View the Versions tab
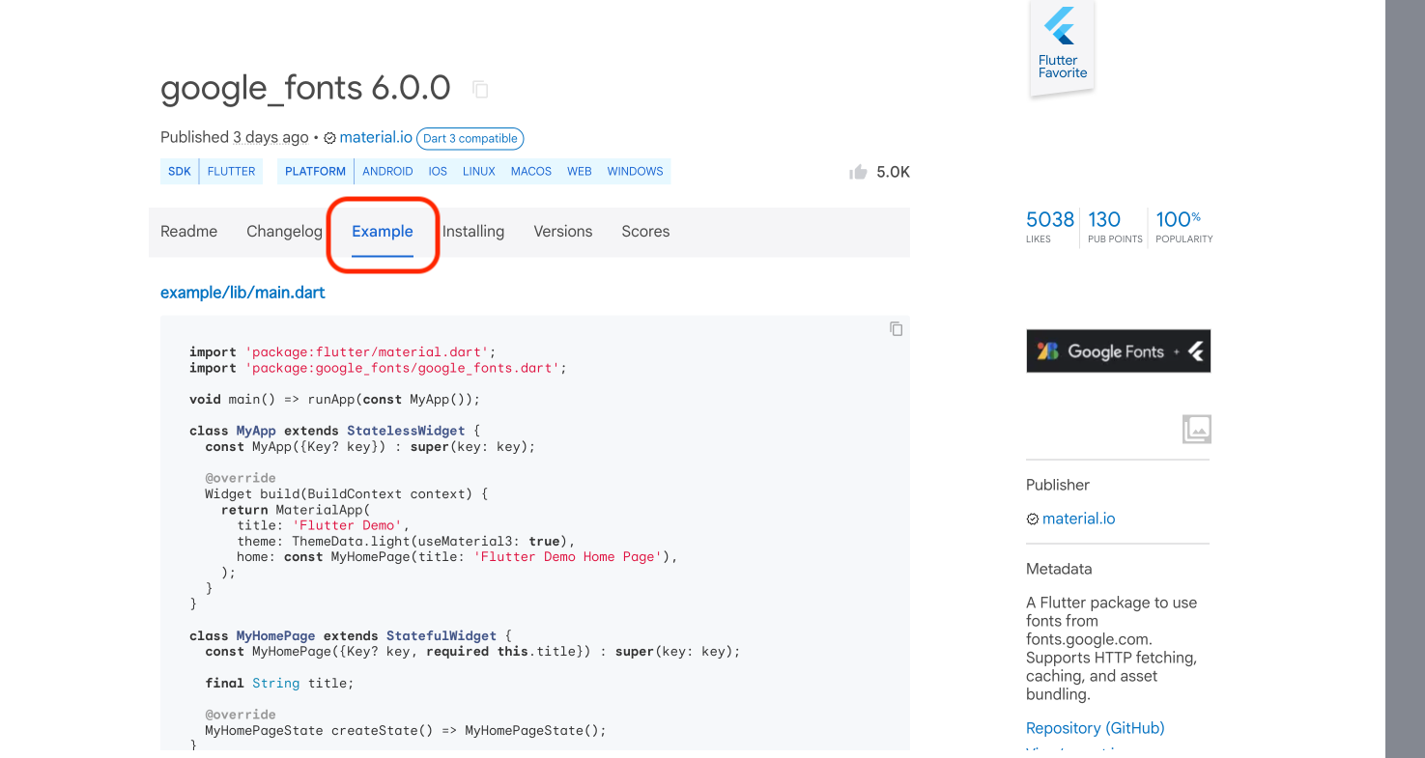The height and width of the screenshot is (758, 1425). pos(563,231)
